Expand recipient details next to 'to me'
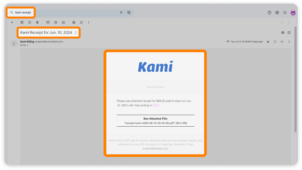Screen dimensions: 302x170 27,45
